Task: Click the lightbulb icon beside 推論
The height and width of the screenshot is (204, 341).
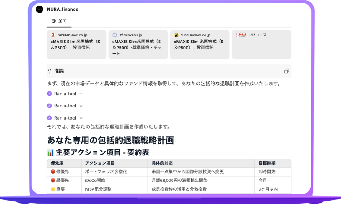Action: tap(50, 71)
